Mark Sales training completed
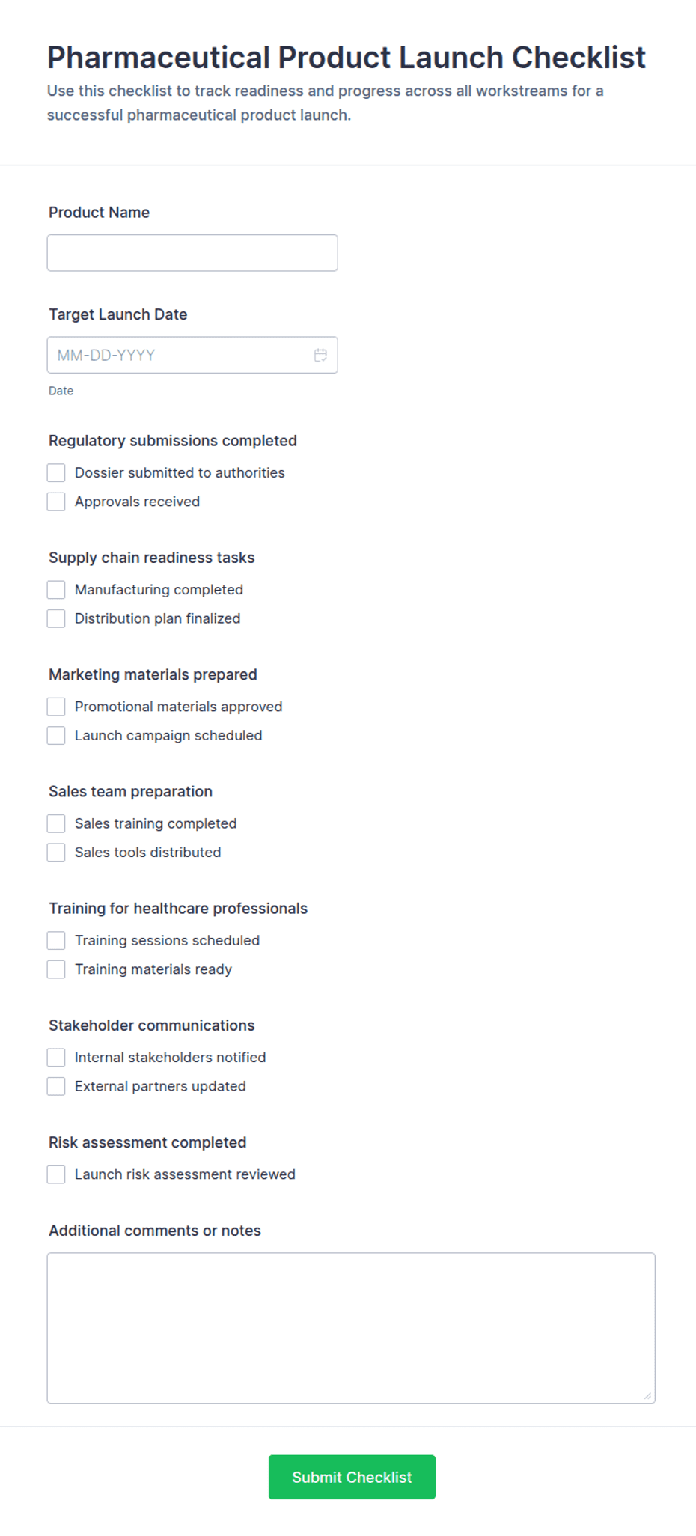Viewport: 696px width, 1536px height. 56,823
